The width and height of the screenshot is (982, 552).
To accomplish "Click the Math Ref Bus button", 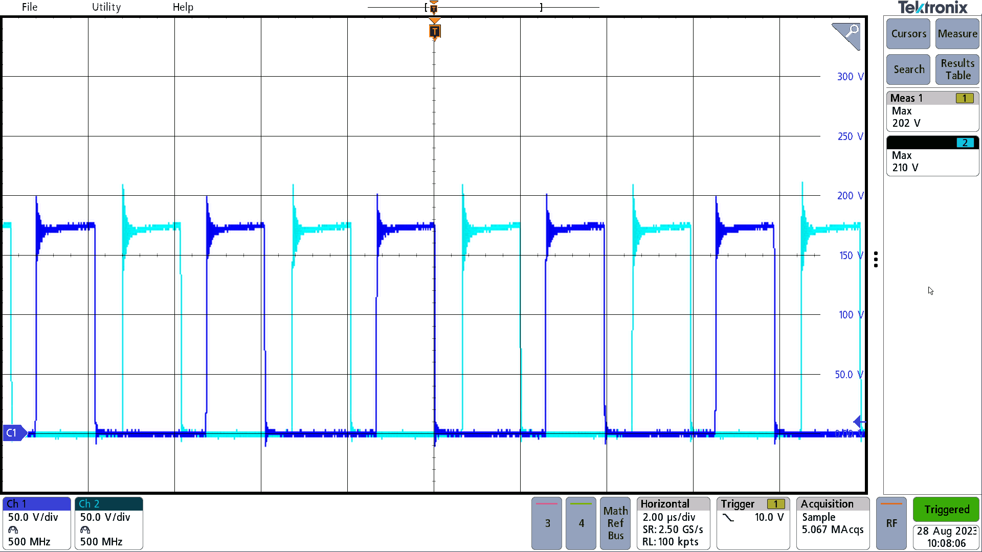I will tap(615, 523).
